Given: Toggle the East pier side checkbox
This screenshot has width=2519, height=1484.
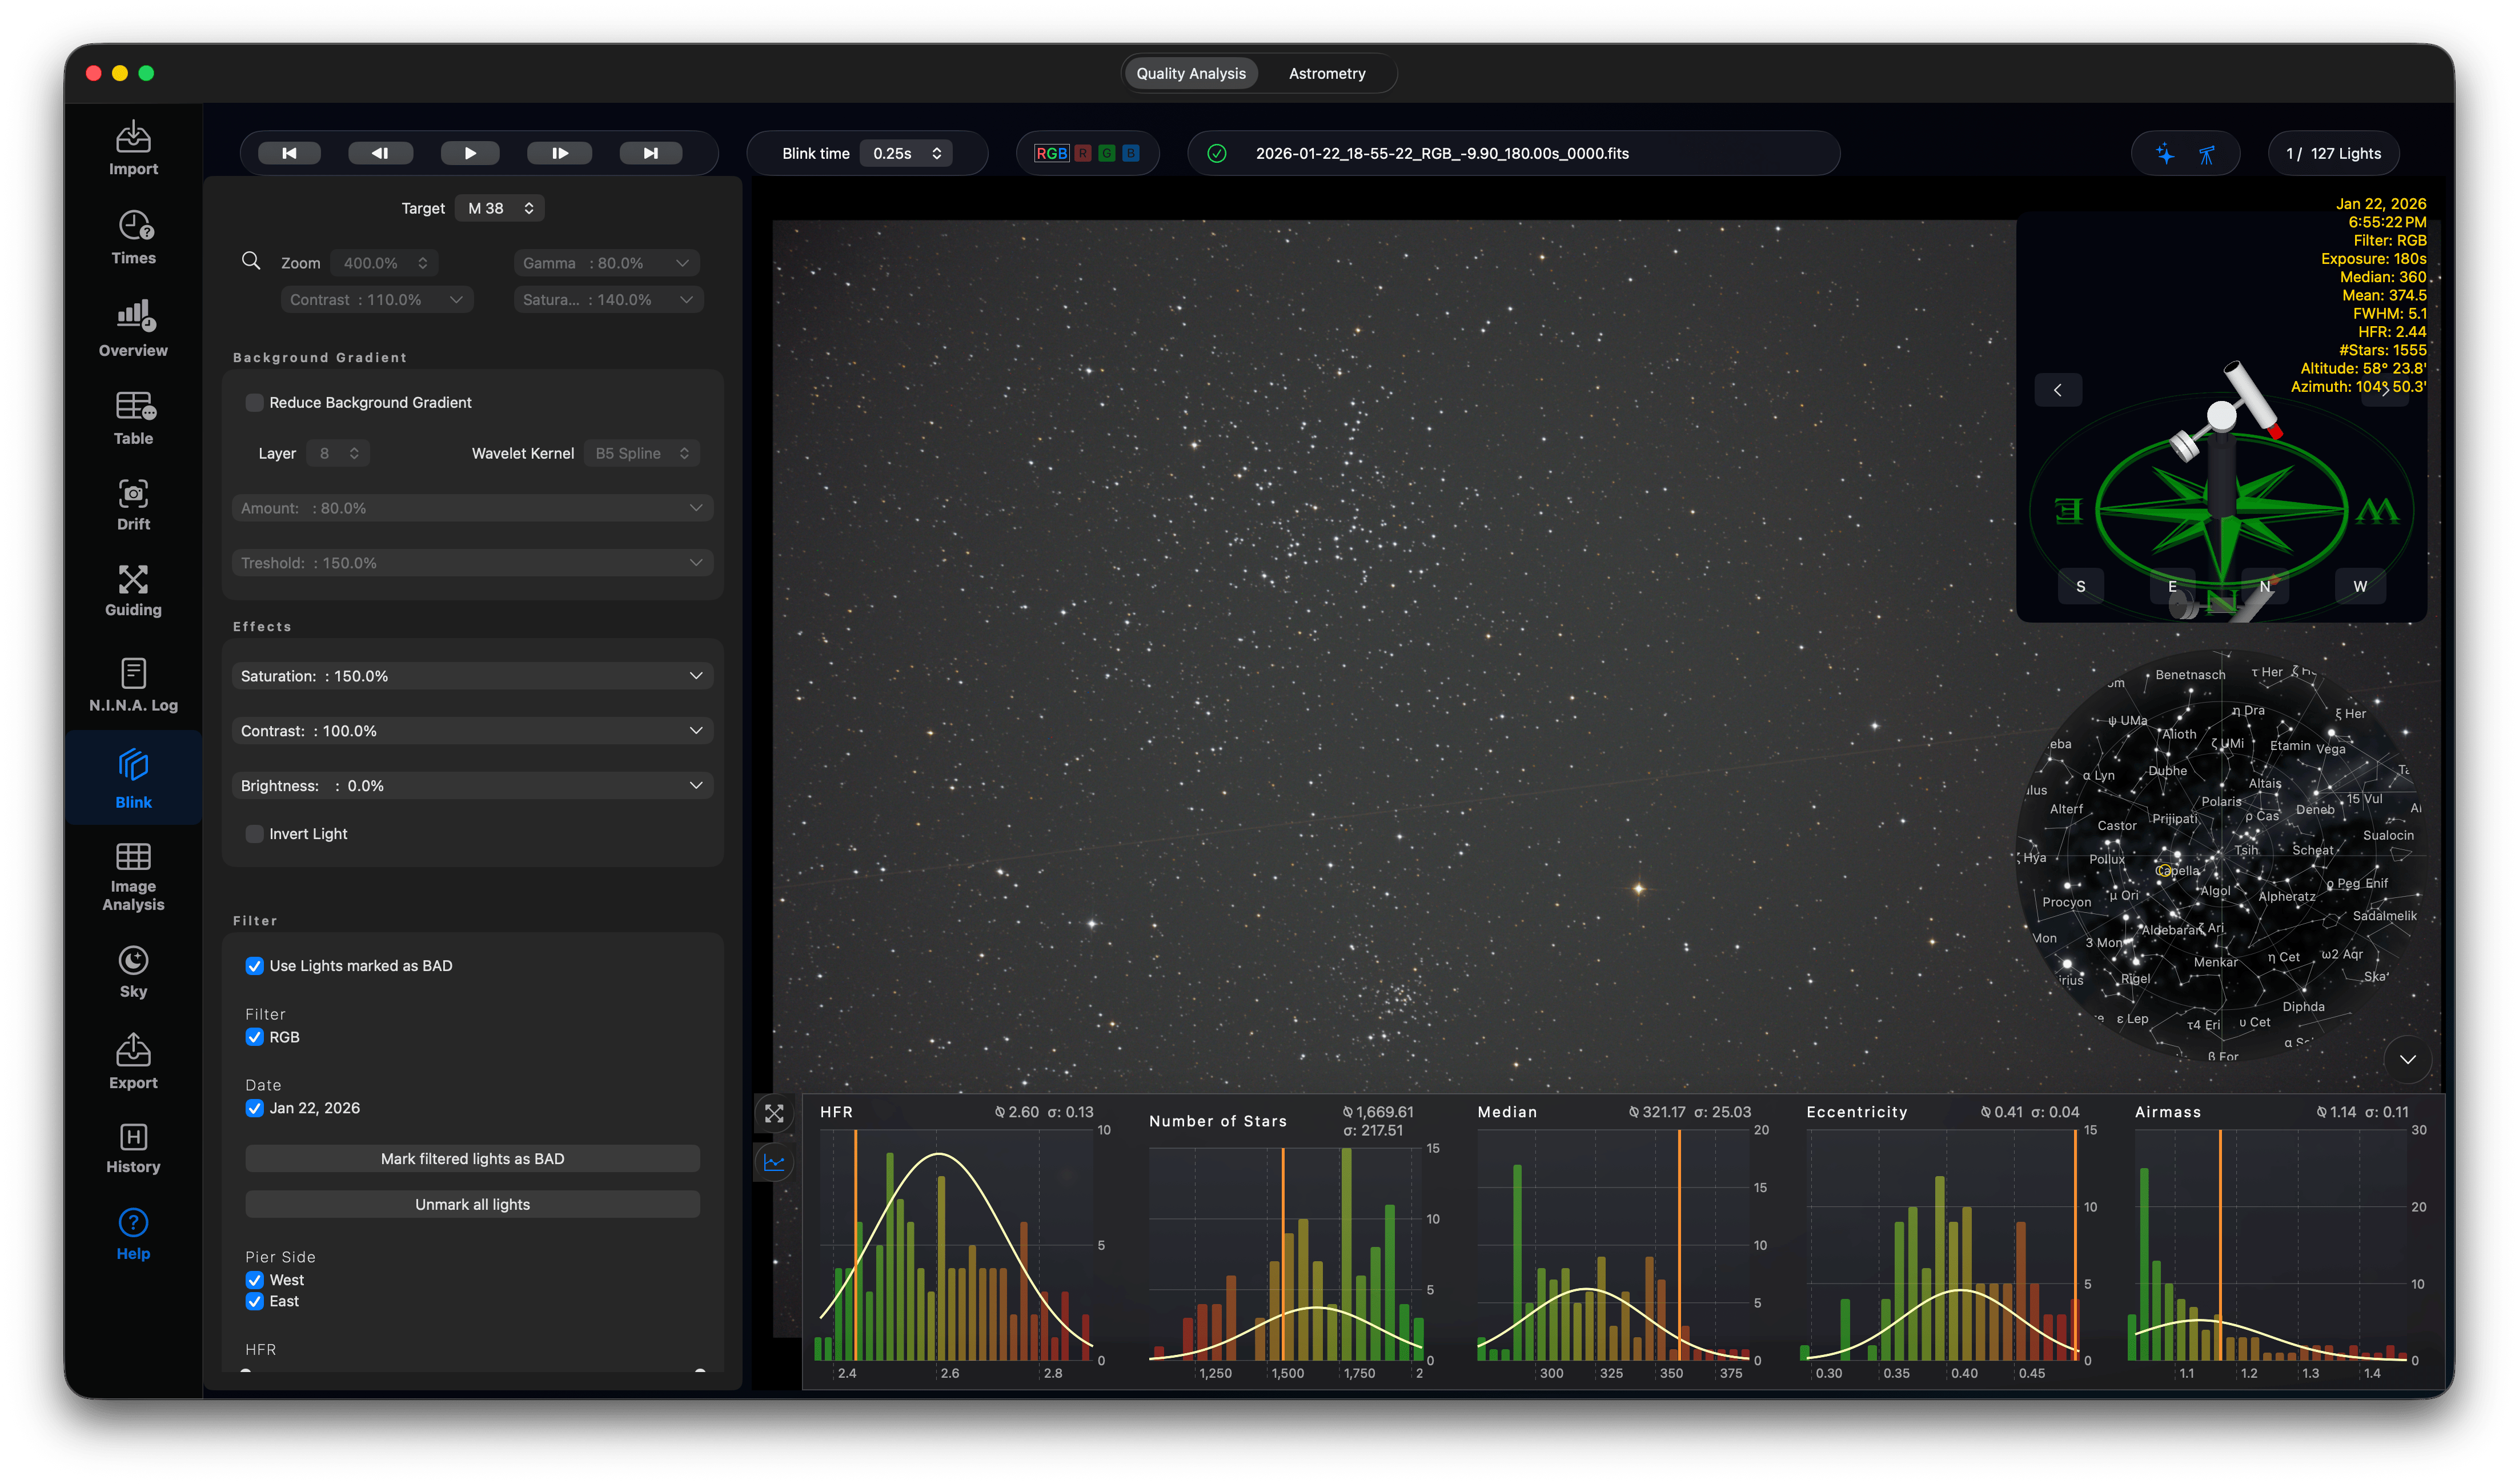Looking at the screenshot, I should point(254,1301).
